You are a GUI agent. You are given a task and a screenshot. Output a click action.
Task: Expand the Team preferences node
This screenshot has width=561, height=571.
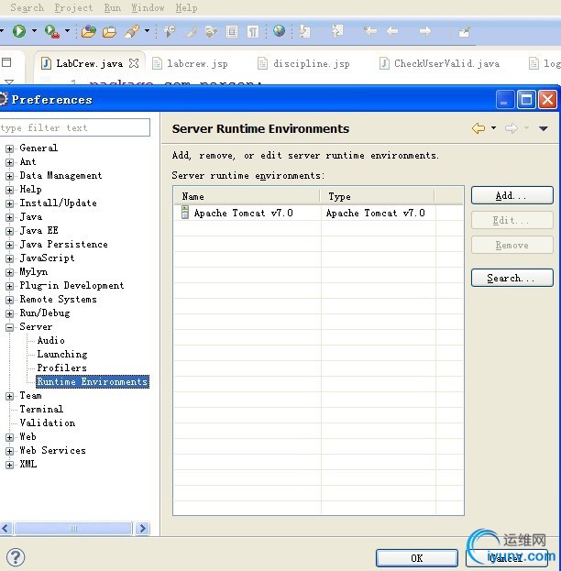pyautogui.click(x=10, y=396)
